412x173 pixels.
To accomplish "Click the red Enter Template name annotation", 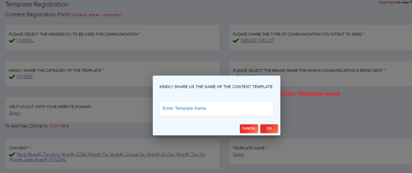I will pos(311,94).
